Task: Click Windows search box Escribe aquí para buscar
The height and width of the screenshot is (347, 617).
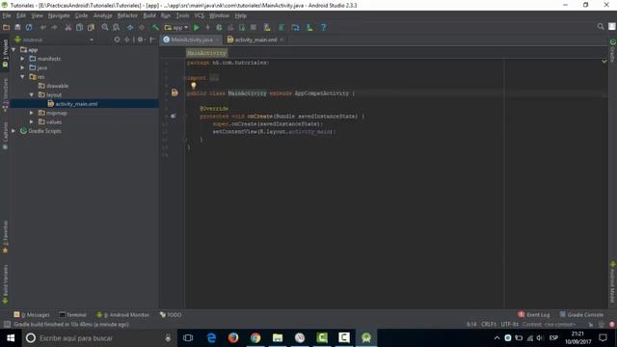Action: (98, 338)
